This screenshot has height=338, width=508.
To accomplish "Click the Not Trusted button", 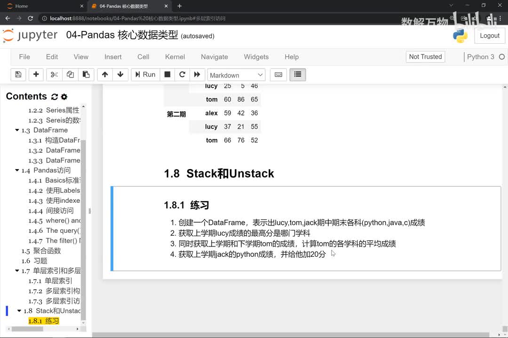I will (x=425, y=57).
